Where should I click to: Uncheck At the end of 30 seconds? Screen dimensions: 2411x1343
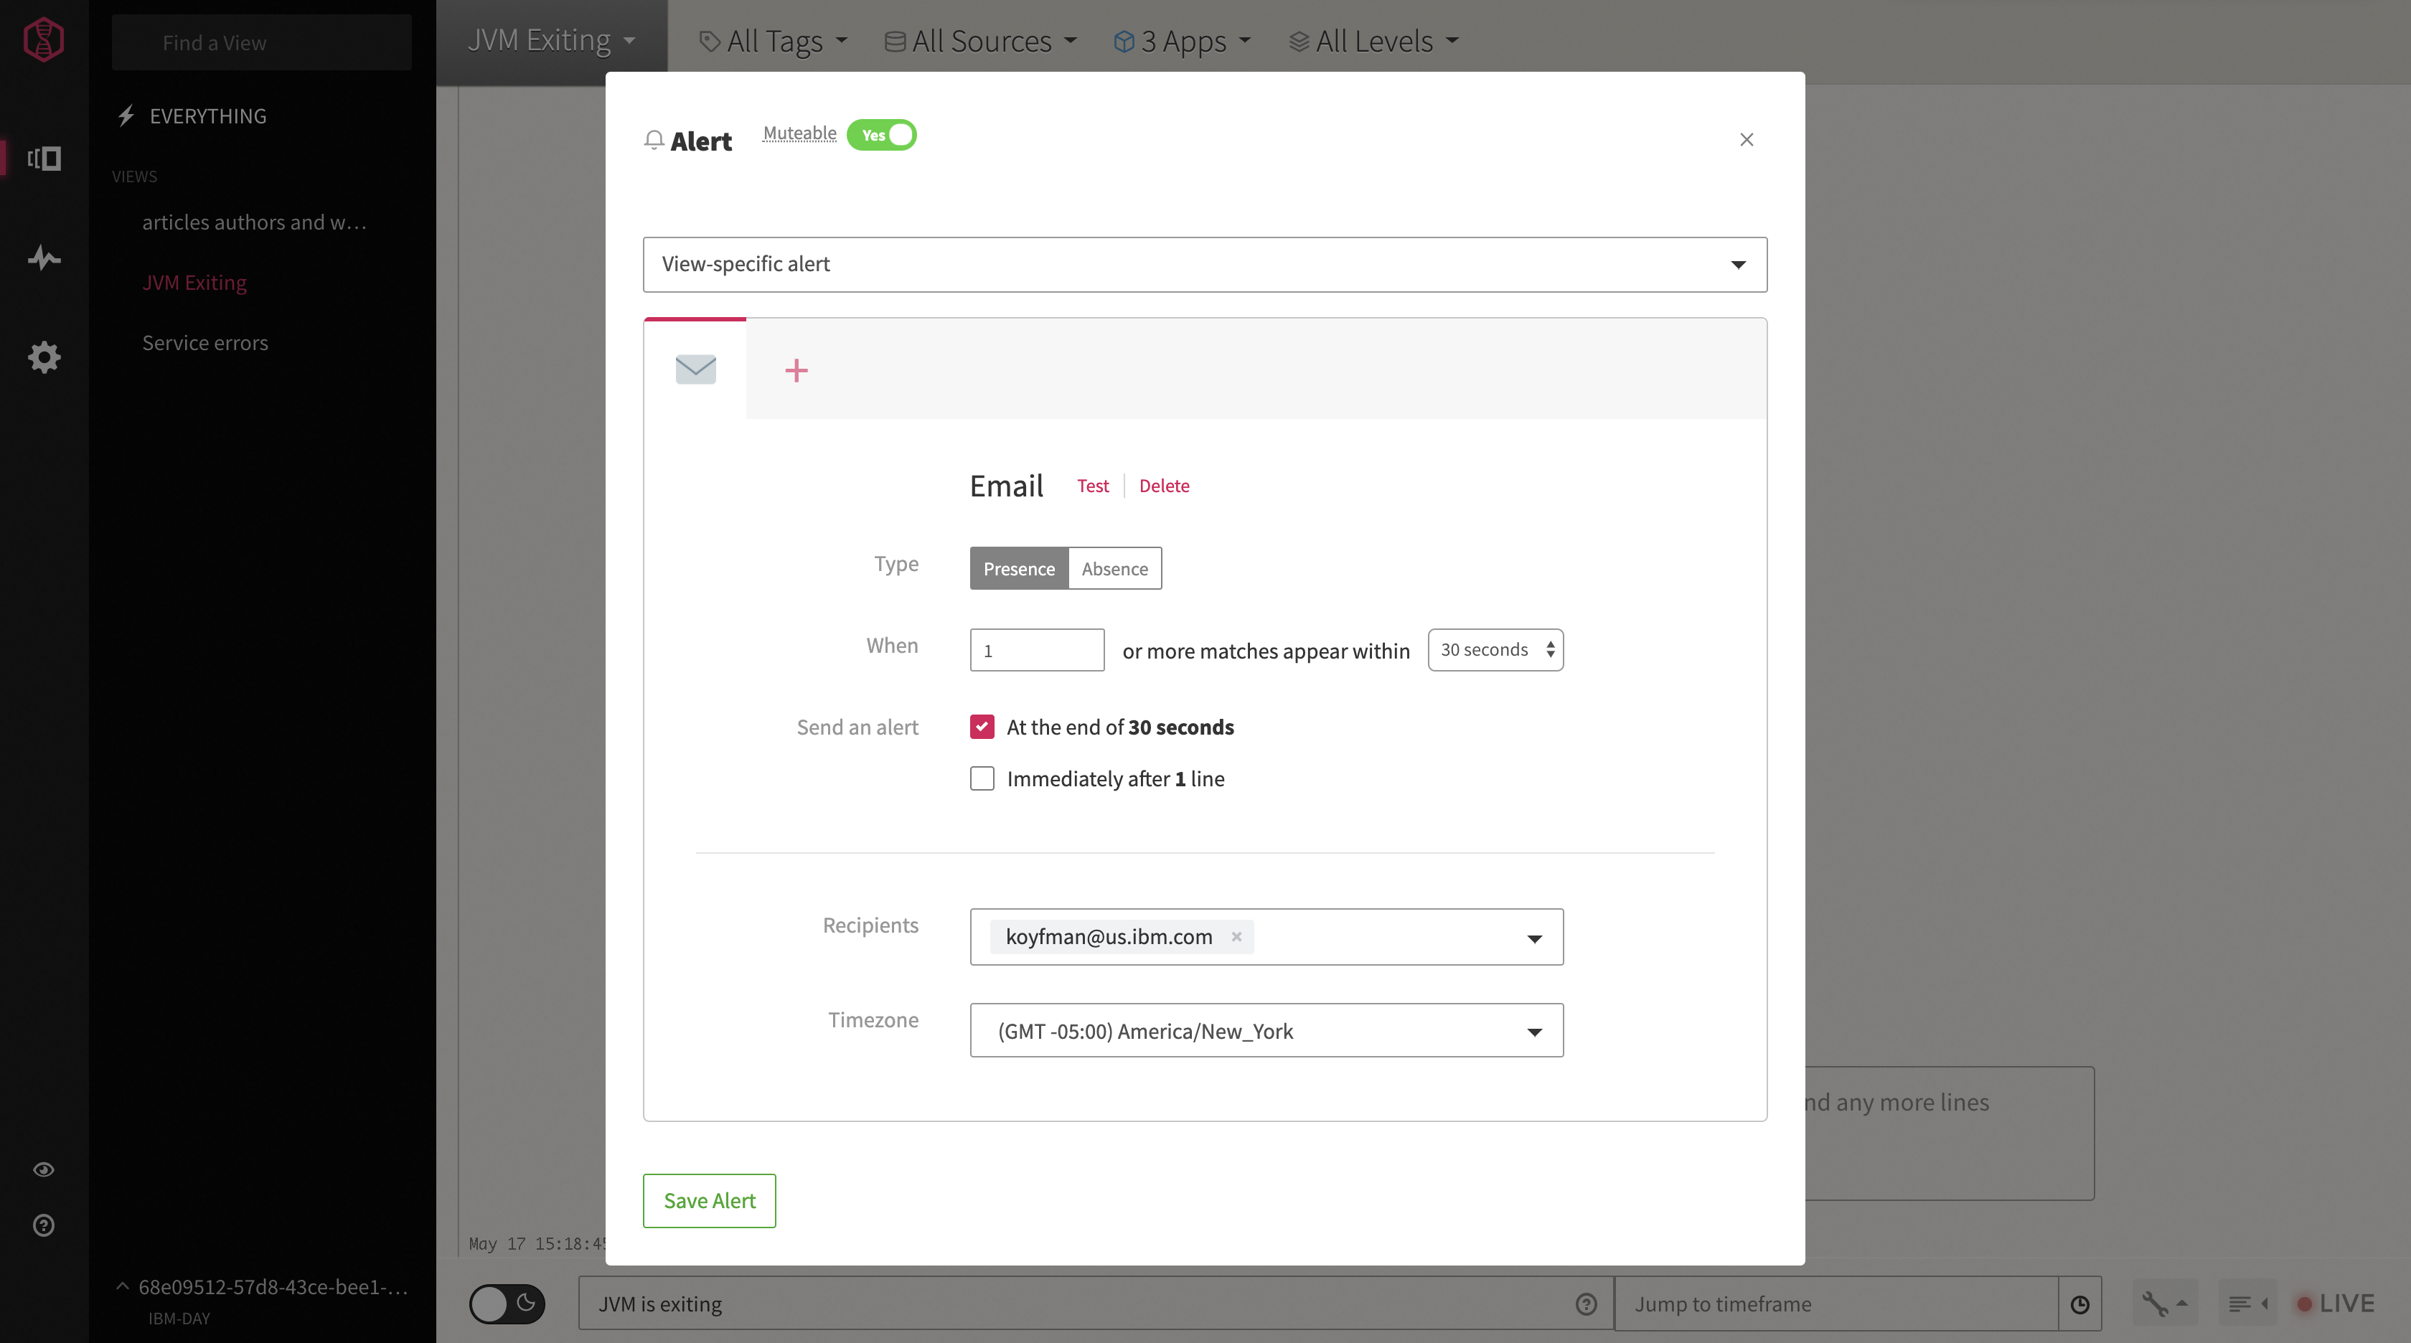tap(982, 727)
